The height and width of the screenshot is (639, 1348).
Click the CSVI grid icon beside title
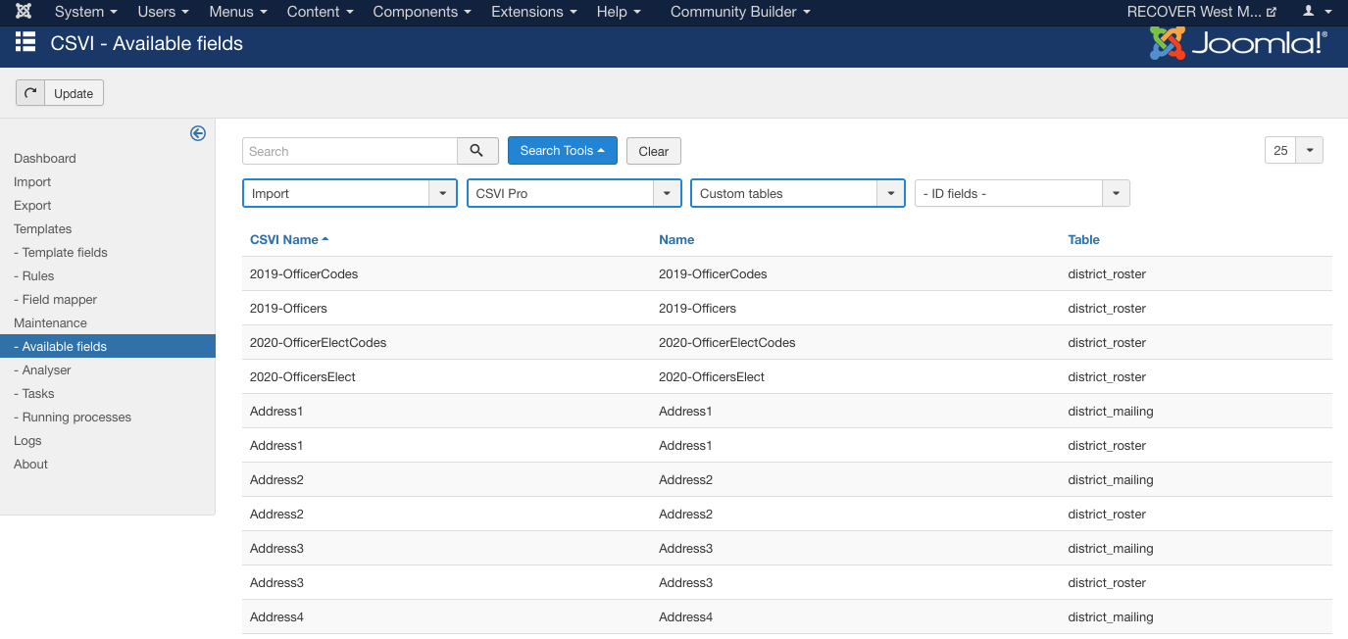(x=25, y=43)
